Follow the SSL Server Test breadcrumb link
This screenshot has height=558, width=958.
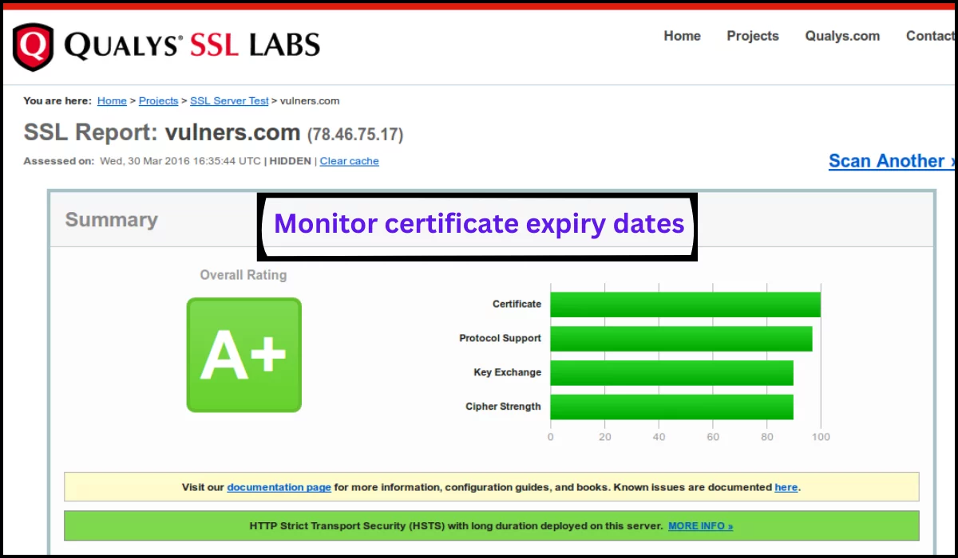coord(229,100)
